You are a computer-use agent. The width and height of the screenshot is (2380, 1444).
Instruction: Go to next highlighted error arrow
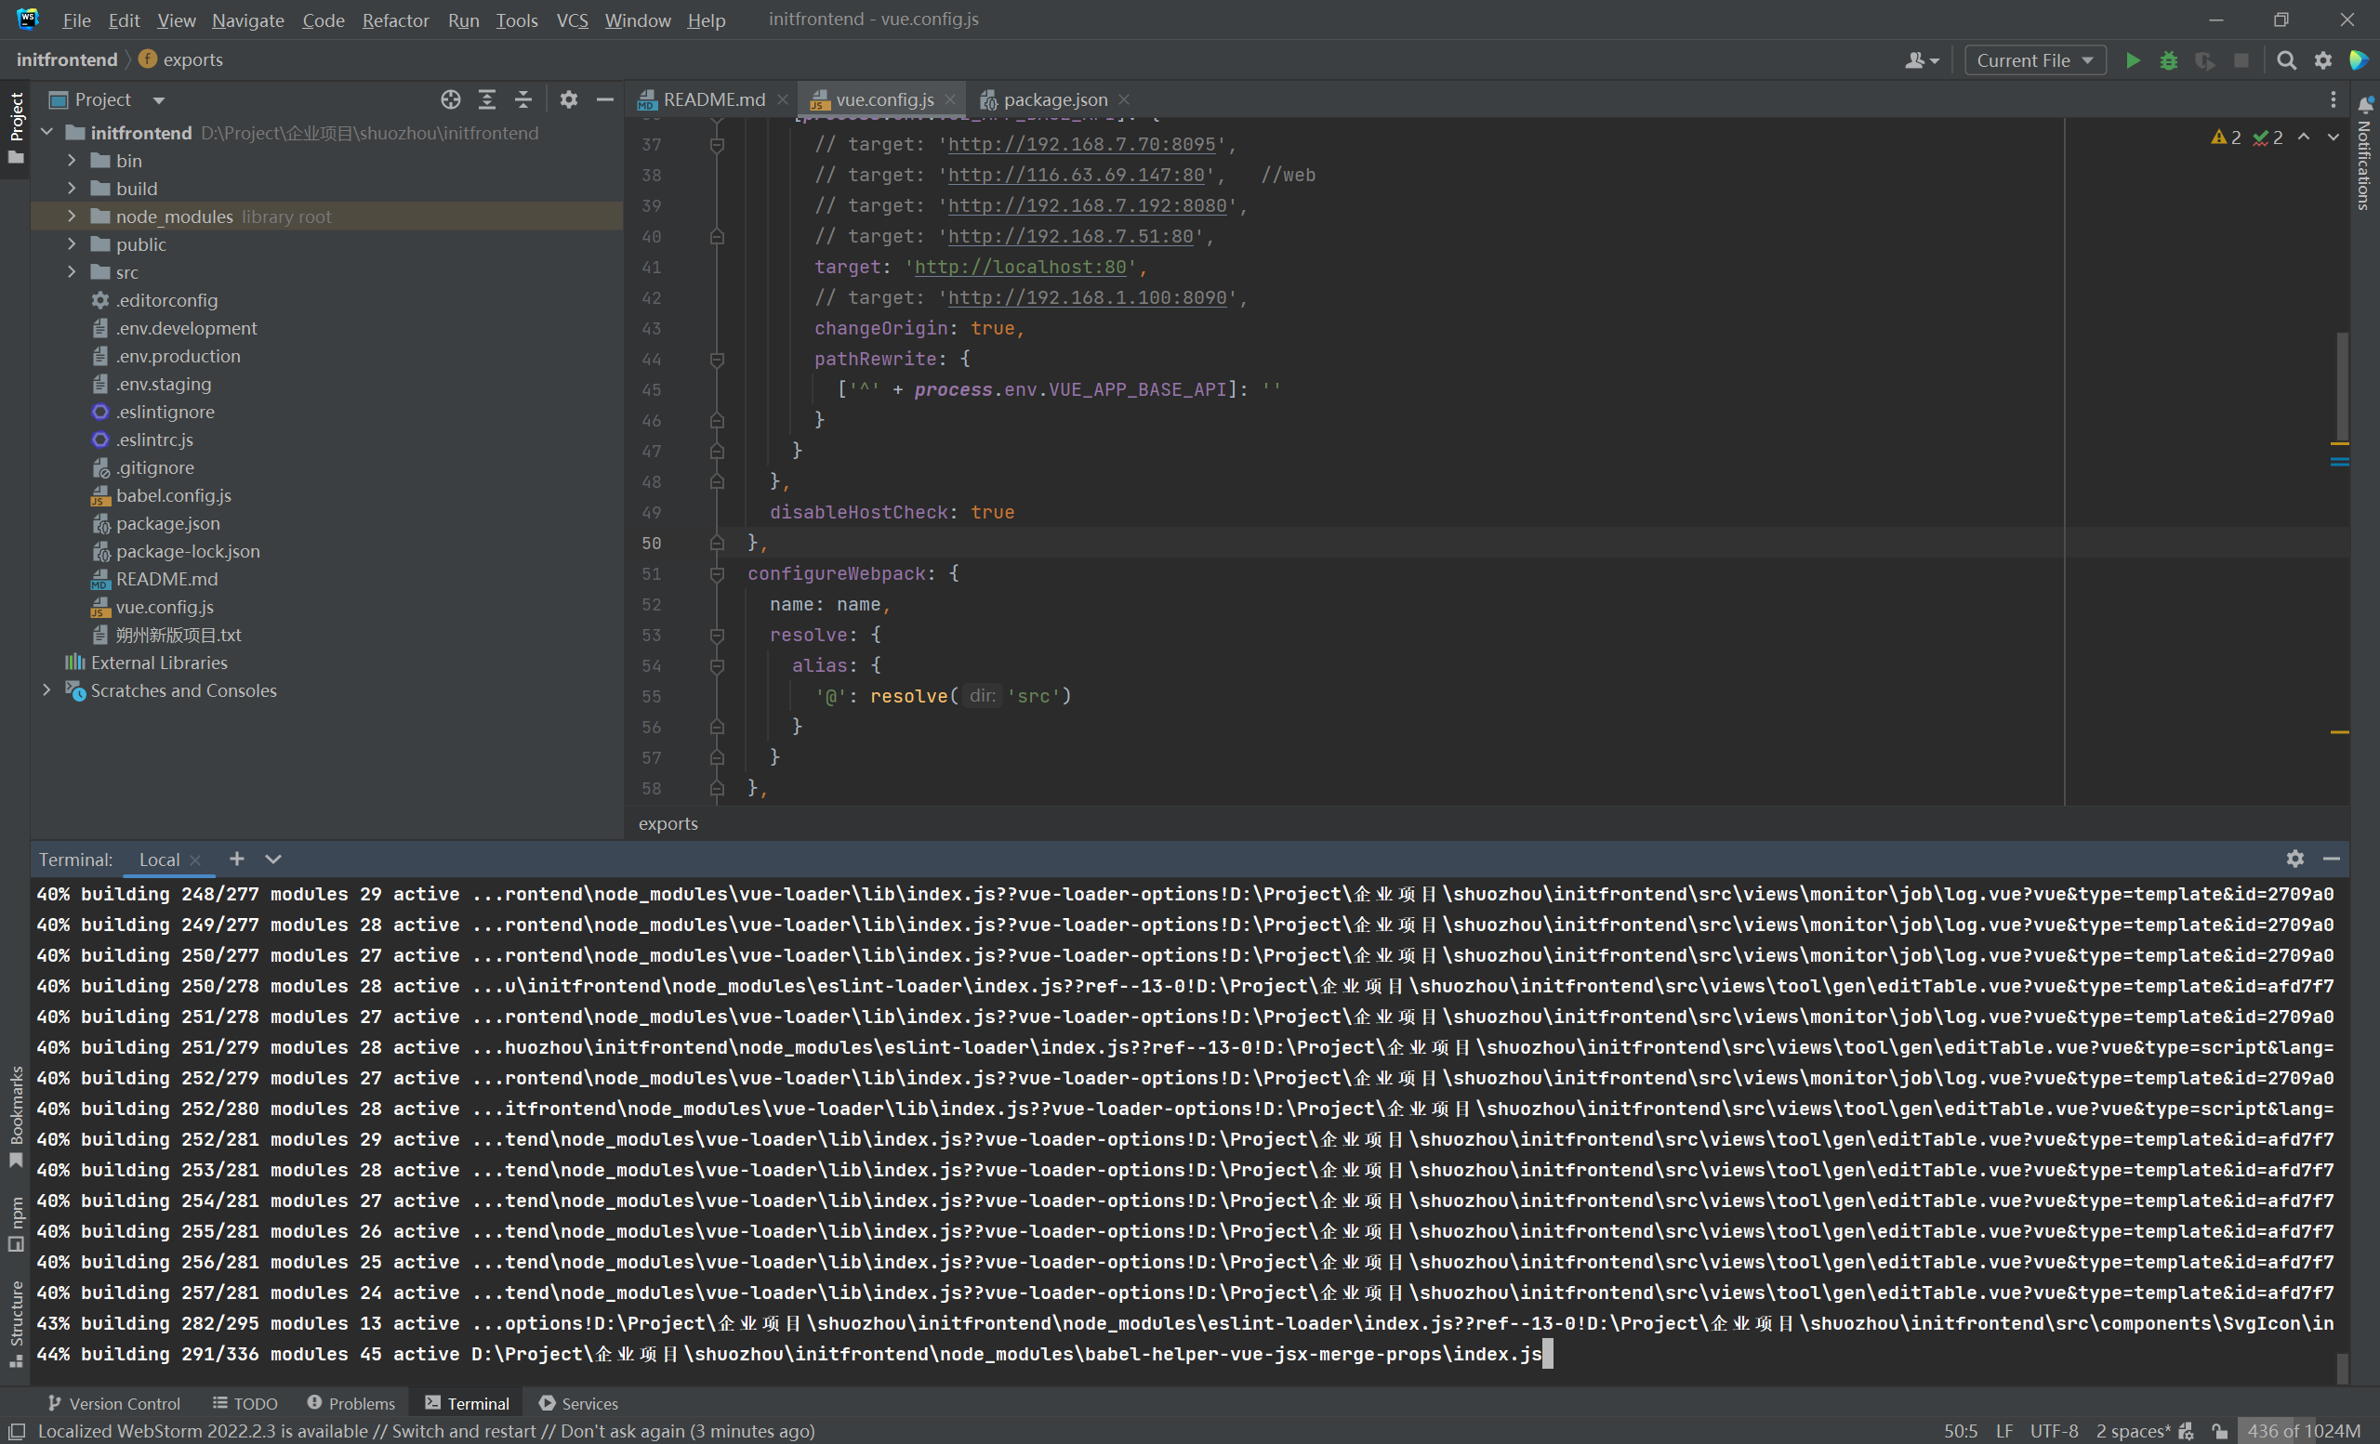click(x=2333, y=138)
